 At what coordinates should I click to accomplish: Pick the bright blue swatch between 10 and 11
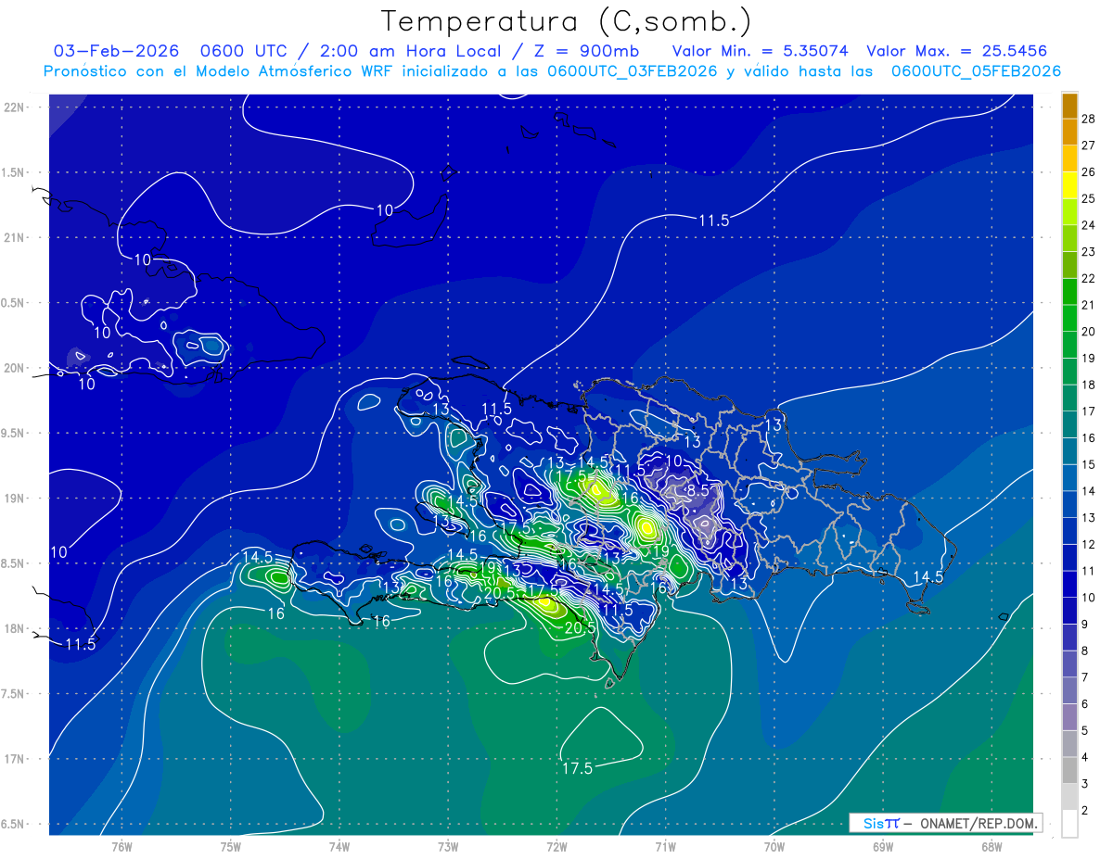pos(1069,585)
